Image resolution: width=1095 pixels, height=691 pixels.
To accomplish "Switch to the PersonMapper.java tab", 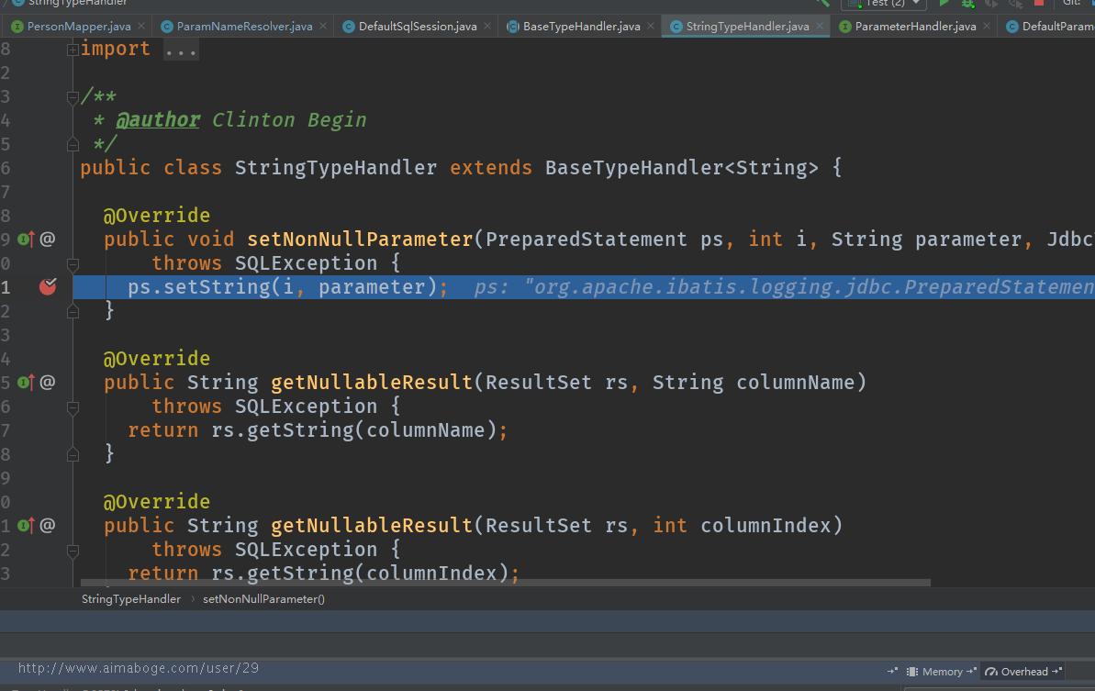I will (x=78, y=27).
